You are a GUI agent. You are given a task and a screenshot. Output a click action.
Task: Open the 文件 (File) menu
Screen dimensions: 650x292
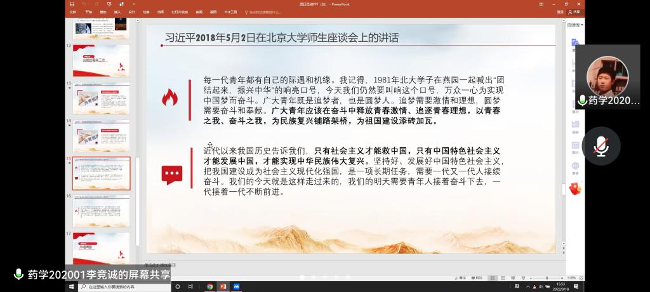point(72,12)
